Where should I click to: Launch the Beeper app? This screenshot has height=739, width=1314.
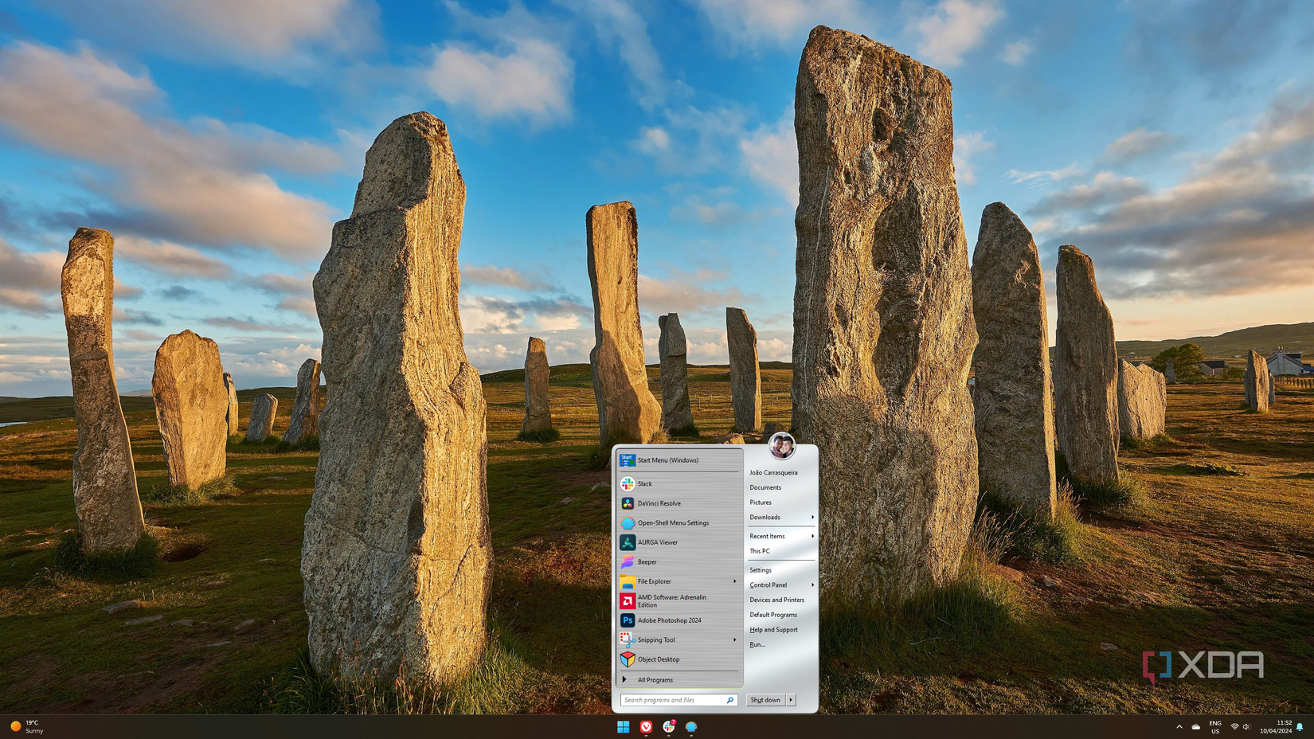coord(647,561)
